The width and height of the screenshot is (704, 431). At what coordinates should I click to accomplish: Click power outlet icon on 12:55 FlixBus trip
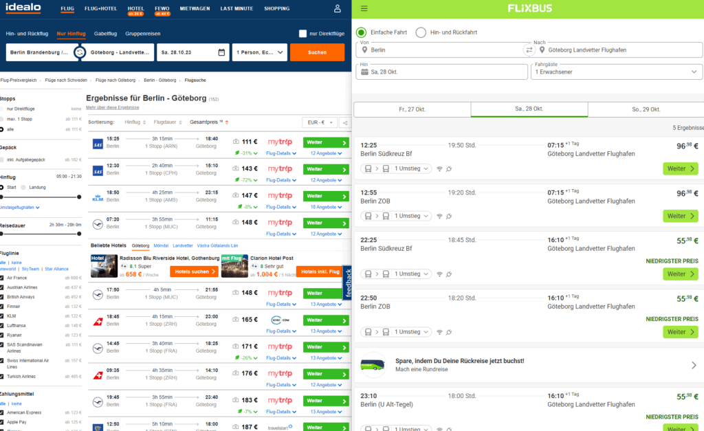[449, 217]
